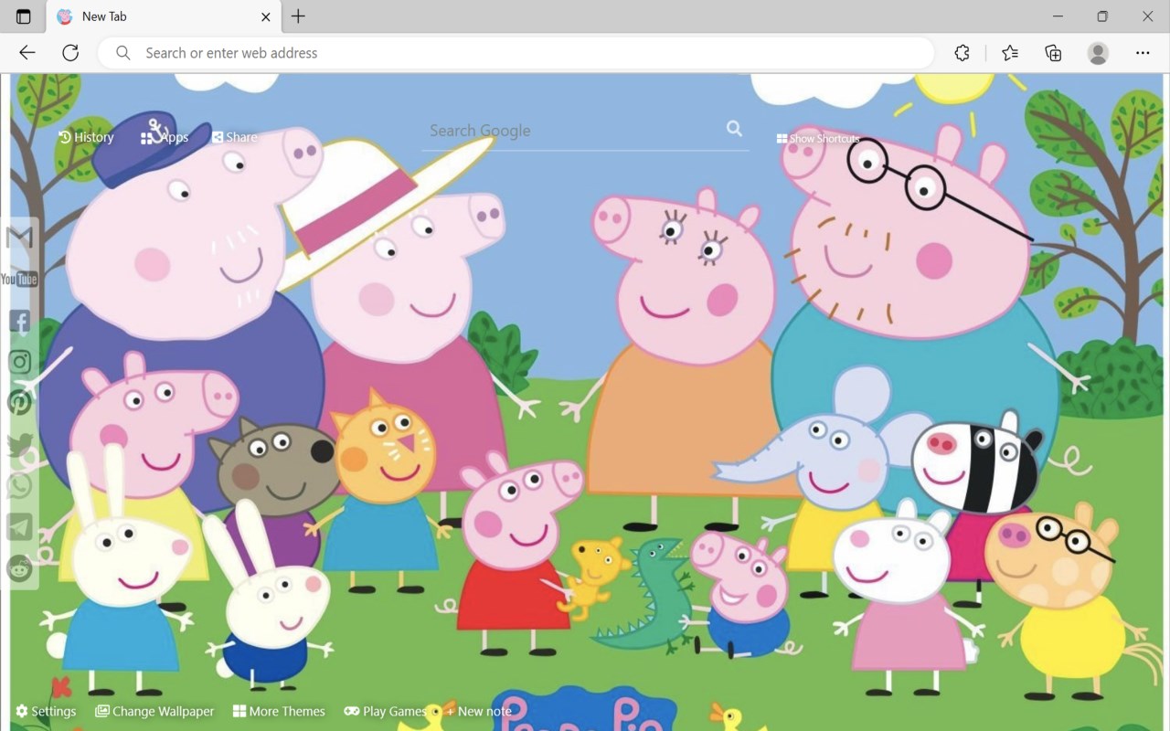The width and height of the screenshot is (1170, 731).
Task: Open the browser profile avatar
Action: point(1098,53)
